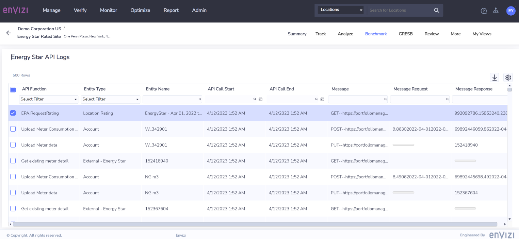Open the help question mark icon
This screenshot has width=519, height=239.
click(x=484, y=11)
